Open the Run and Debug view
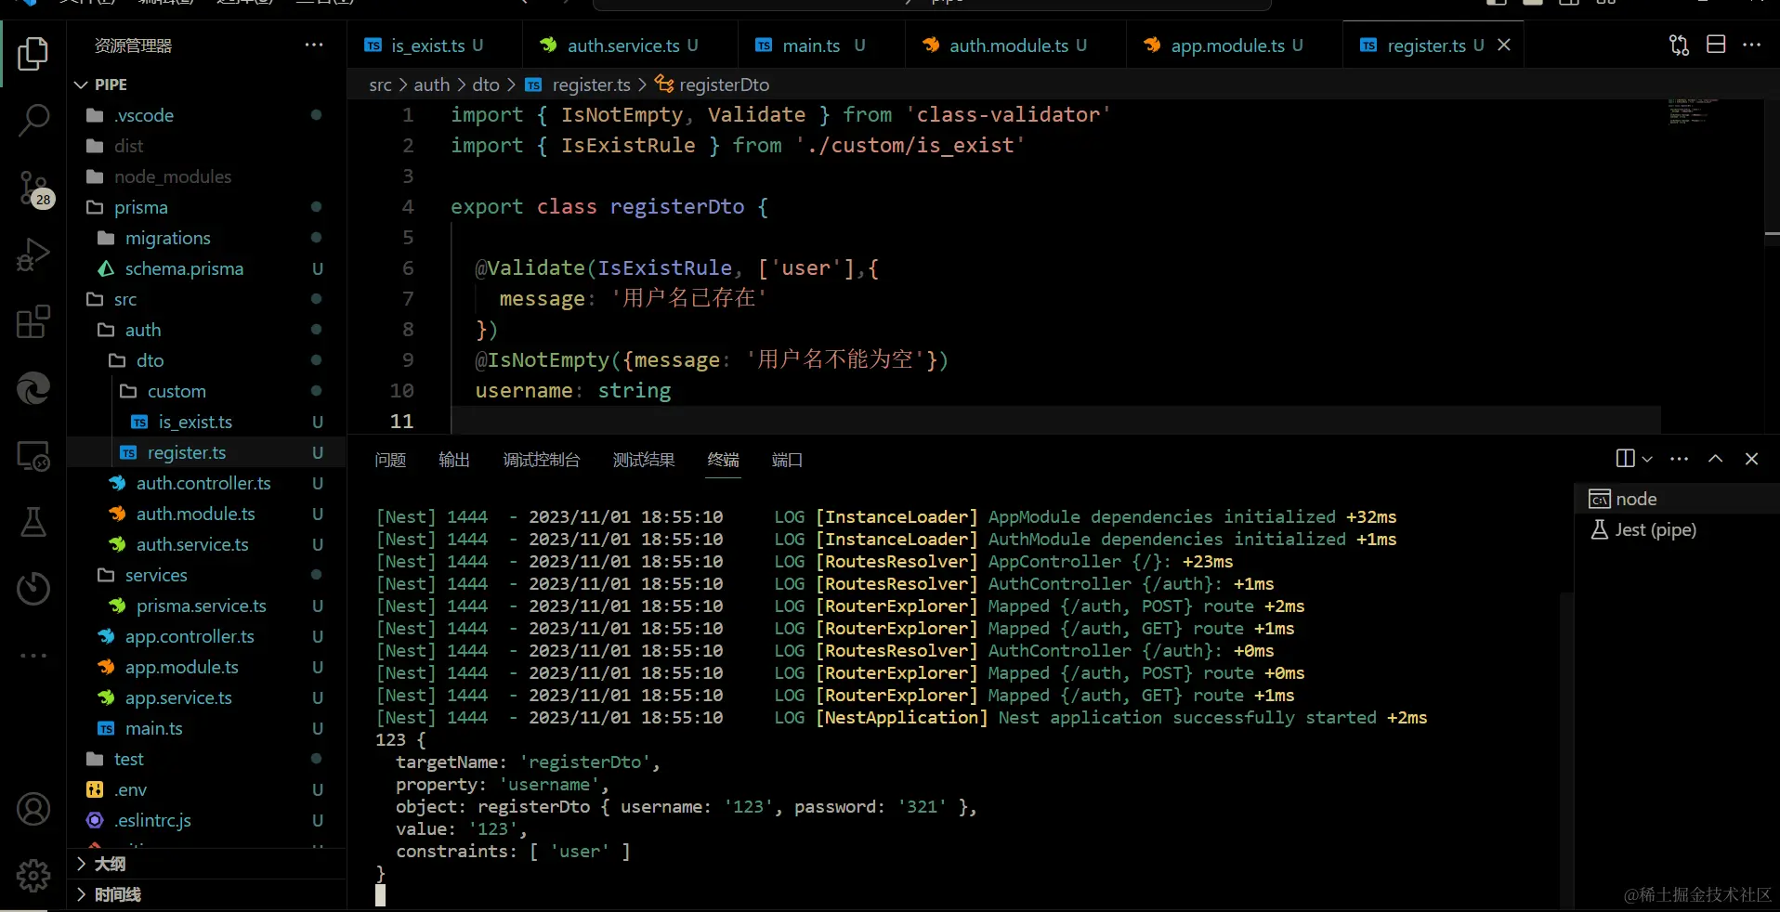 [33, 254]
